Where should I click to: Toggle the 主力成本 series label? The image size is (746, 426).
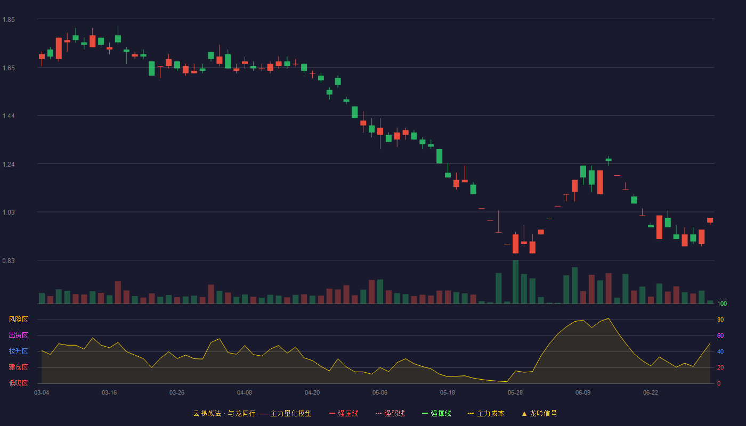[490, 413]
